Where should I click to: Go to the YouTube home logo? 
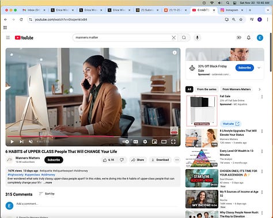point(24,38)
